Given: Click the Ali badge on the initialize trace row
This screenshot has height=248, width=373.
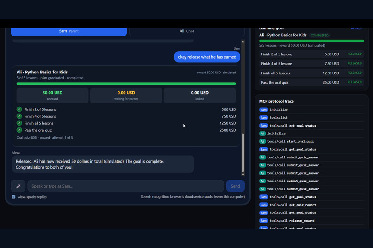Looking at the screenshot, I should (262, 133).
